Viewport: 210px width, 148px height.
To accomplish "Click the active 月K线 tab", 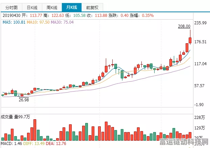I will point(72,7).
